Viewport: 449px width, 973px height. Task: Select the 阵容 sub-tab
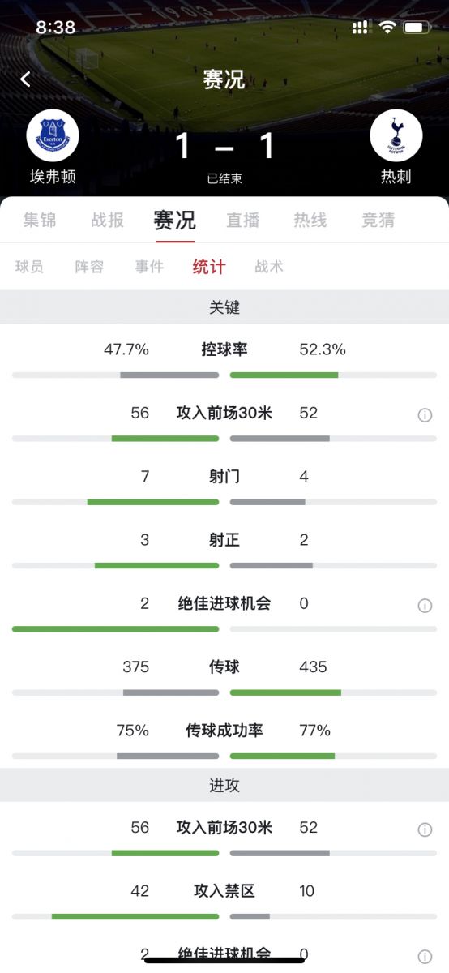click(89, 267)
